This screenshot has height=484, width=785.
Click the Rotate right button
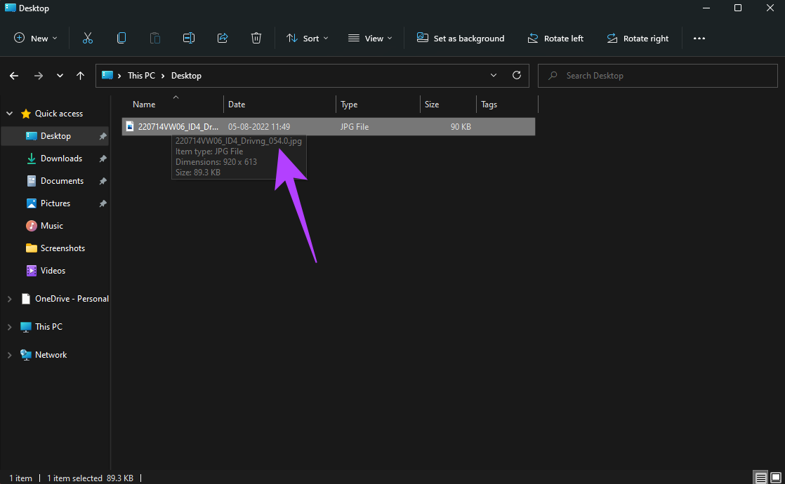(638, 39)
